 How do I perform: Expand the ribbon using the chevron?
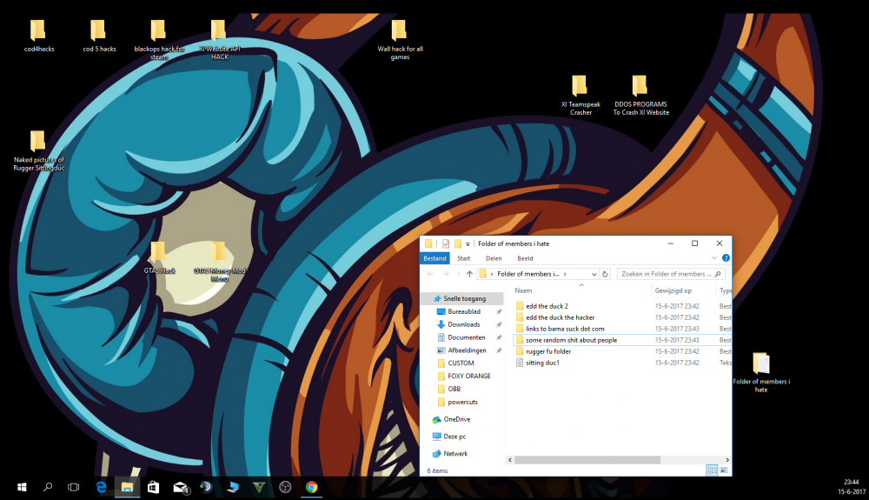click(715, 258)
